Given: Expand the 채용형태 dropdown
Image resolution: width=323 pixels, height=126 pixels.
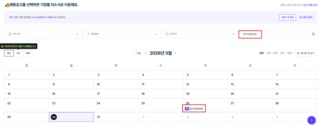Looking at the screenshot, I should [x=121, y=34].
